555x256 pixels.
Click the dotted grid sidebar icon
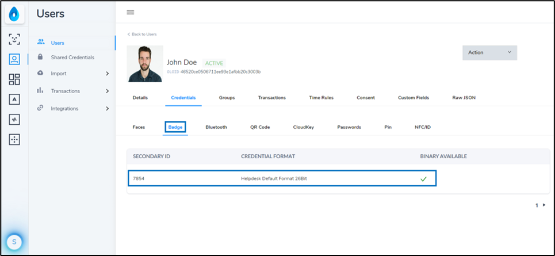pos(14,140)
